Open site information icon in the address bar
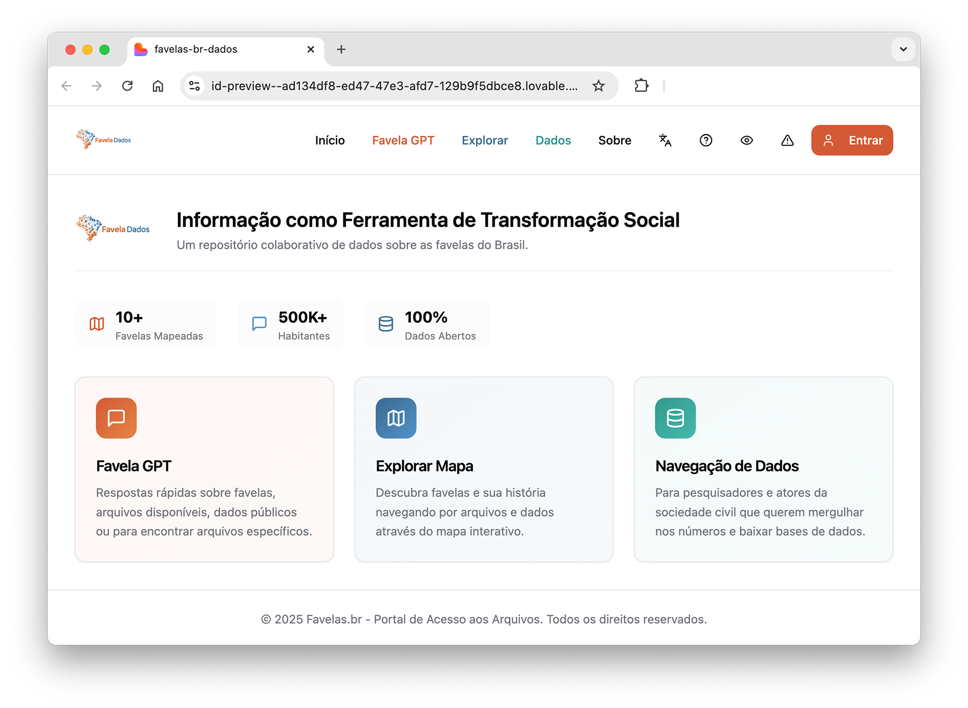The image size is (968, 708). coord(195,86)
